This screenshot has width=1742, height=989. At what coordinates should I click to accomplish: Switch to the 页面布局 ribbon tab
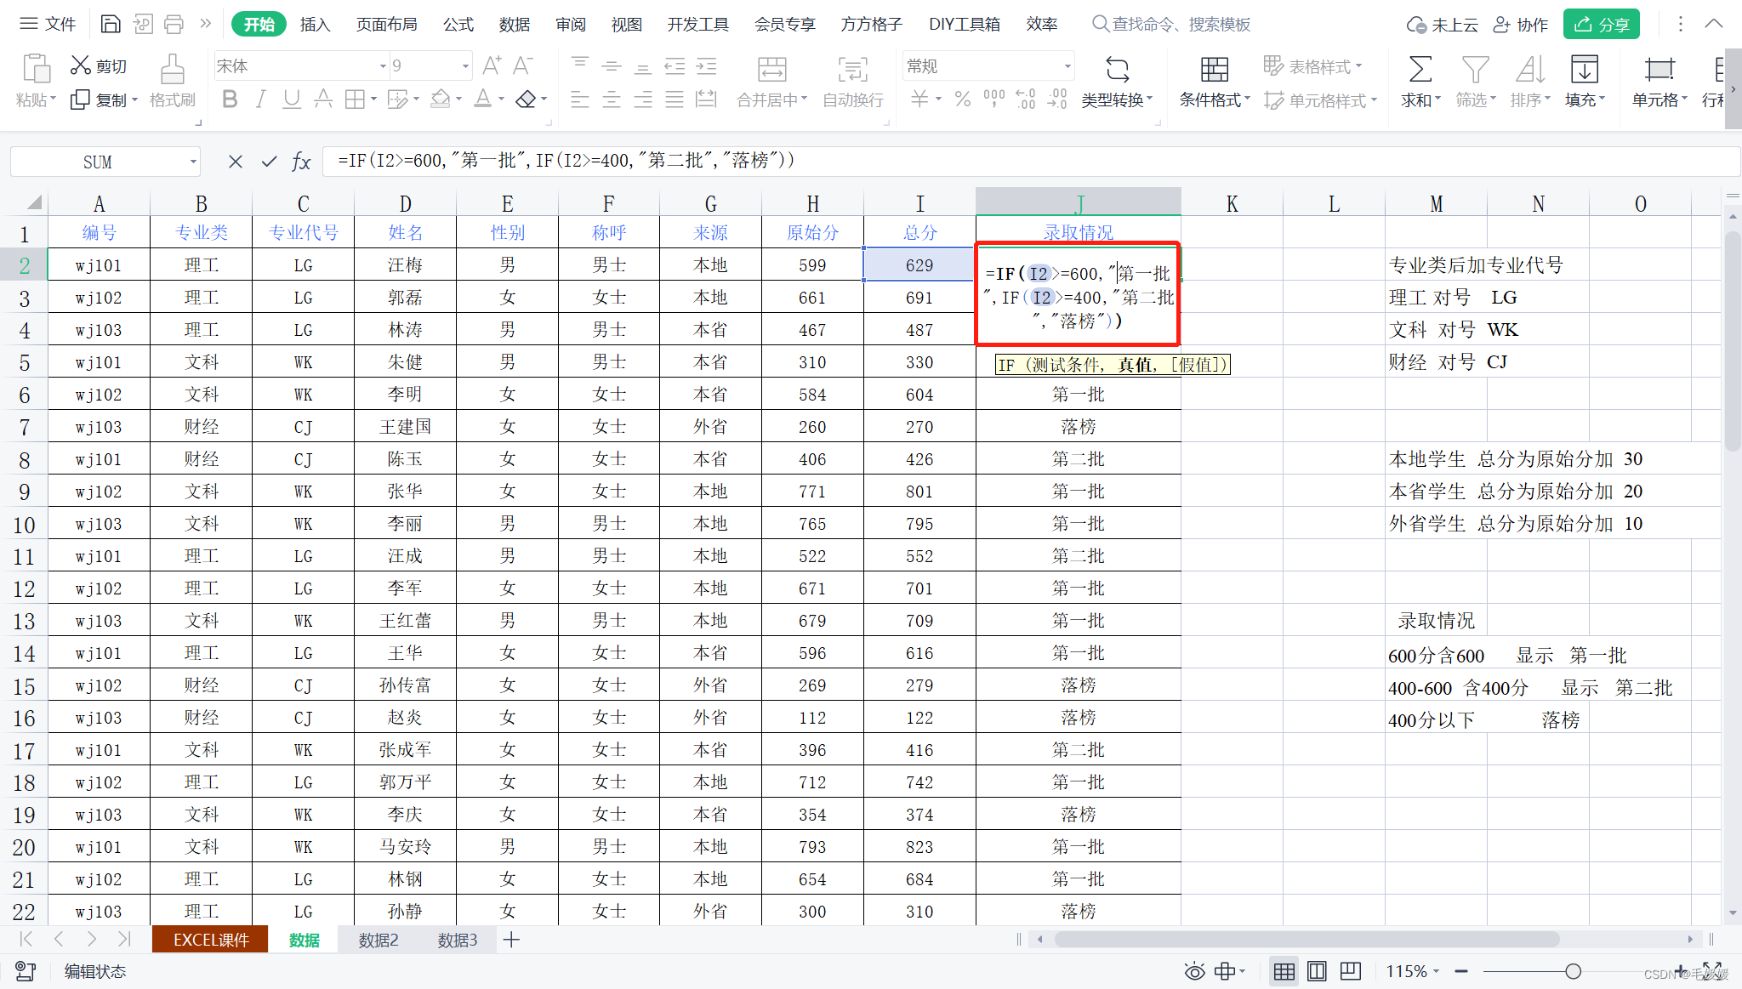pyautogui.click(x=386, y=24)
